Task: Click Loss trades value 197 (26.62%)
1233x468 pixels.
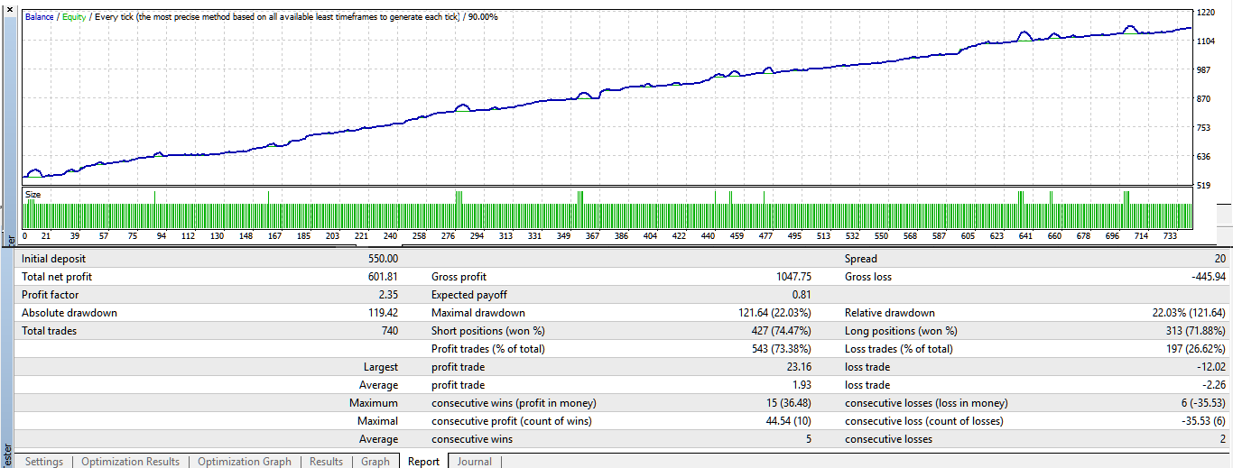Action: (x=1195, y=349)
